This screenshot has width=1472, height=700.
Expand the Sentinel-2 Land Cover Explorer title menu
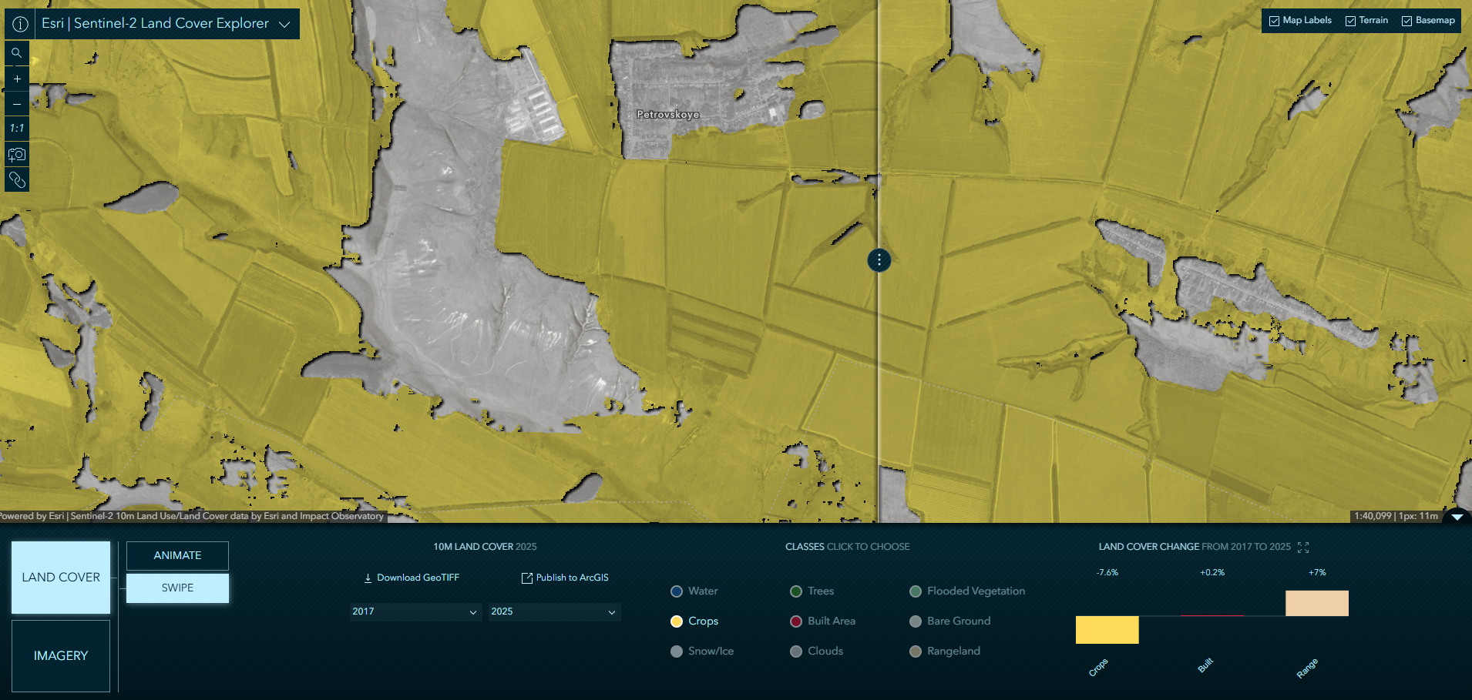[284, 24]
